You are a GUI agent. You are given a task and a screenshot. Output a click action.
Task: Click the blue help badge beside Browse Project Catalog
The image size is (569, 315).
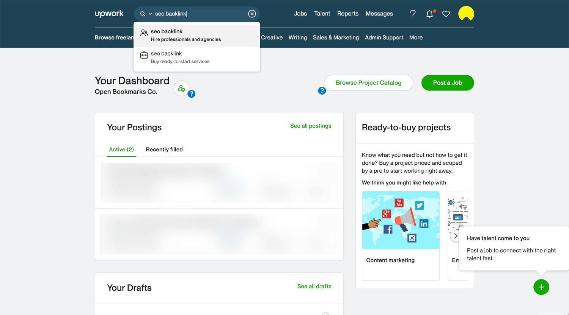[322, 91]
